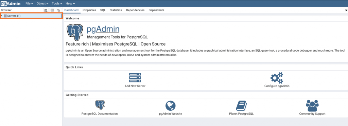
Task: Switch to the Dashboard tab
Action: [x=71, y=10]
